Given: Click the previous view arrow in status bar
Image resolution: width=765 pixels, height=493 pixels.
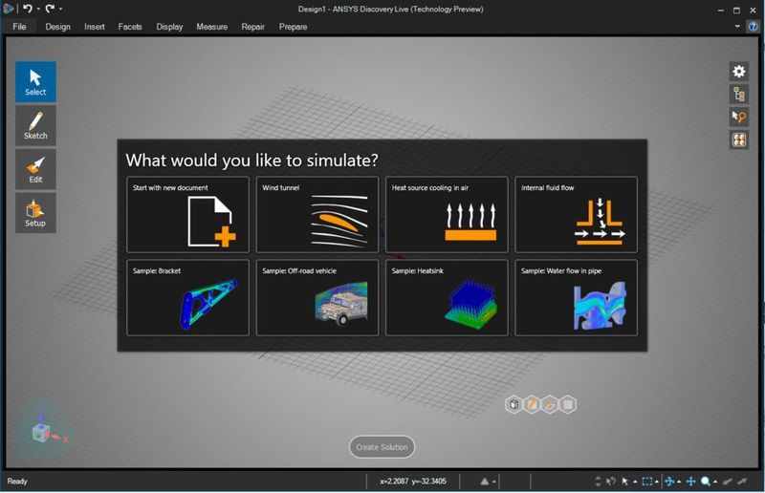Looking at the screenshot, I should click(728, 482).
